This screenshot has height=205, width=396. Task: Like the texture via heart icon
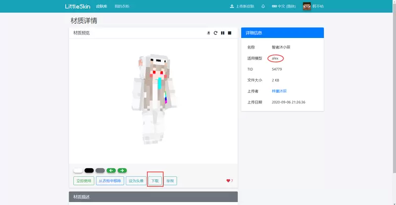228,180
